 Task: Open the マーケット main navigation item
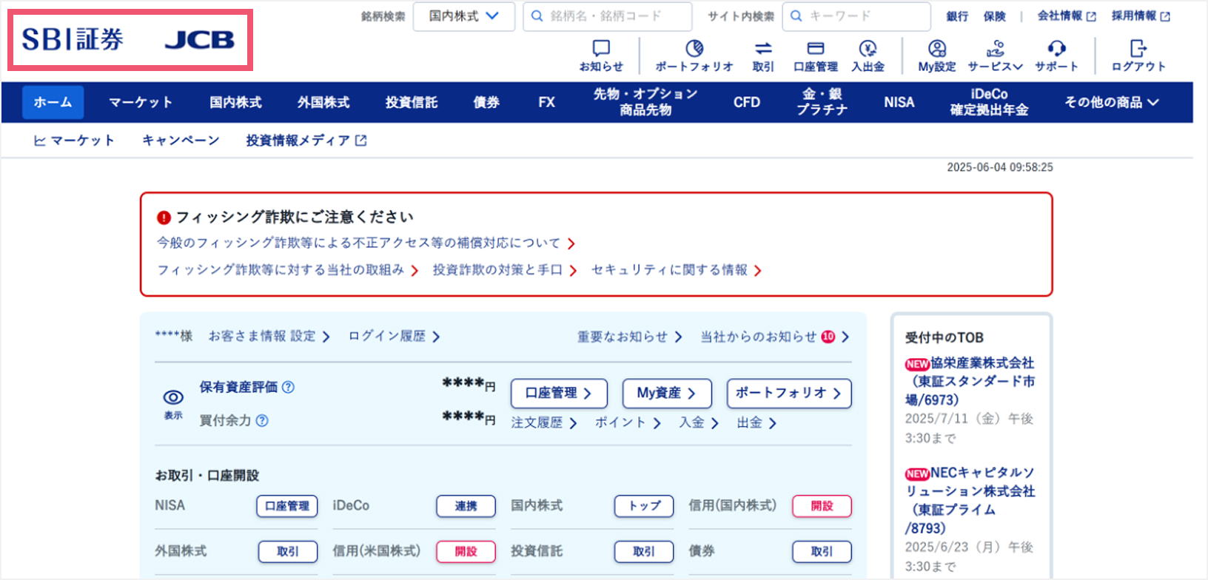141,102
